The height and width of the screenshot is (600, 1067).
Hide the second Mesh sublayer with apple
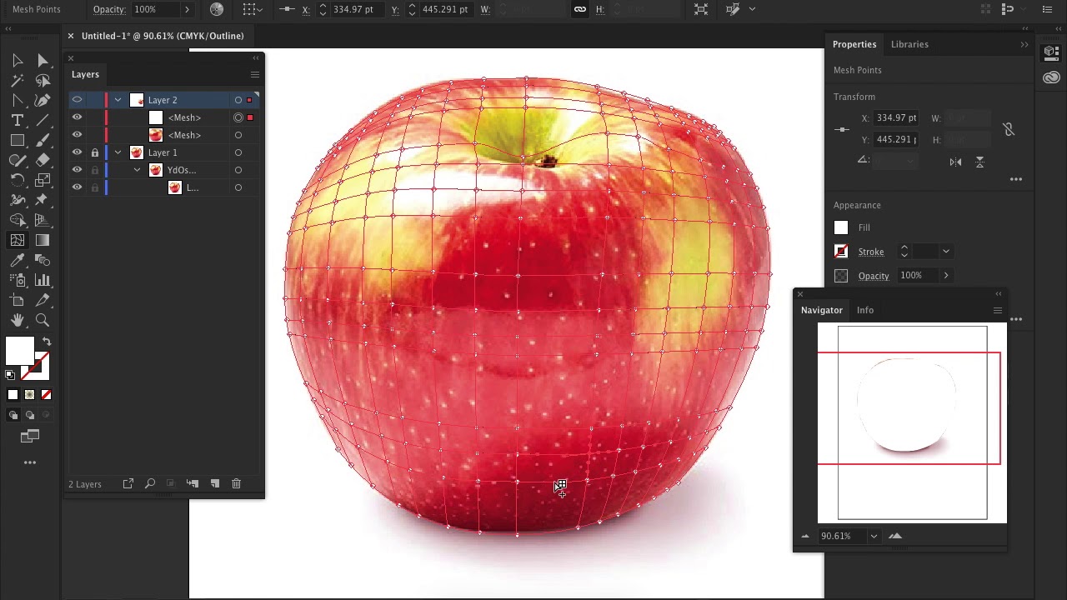coord(77,135)
